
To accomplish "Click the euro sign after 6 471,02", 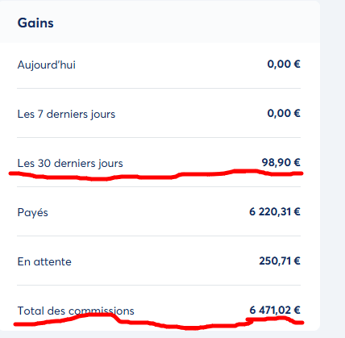I will [x=297, y=310].
